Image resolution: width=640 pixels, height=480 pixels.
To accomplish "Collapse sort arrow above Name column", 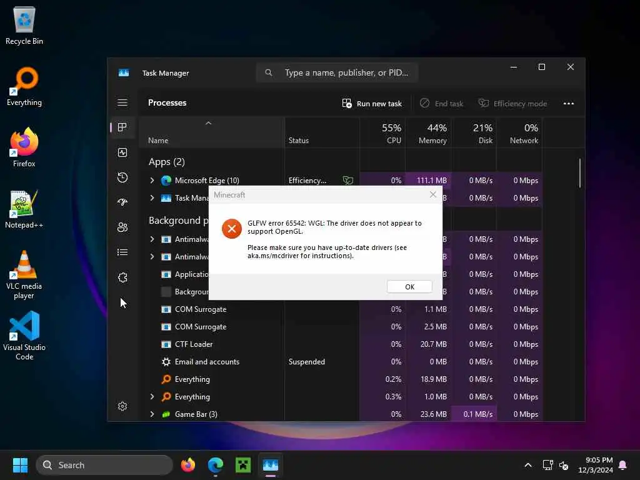I will coord(209,123).
